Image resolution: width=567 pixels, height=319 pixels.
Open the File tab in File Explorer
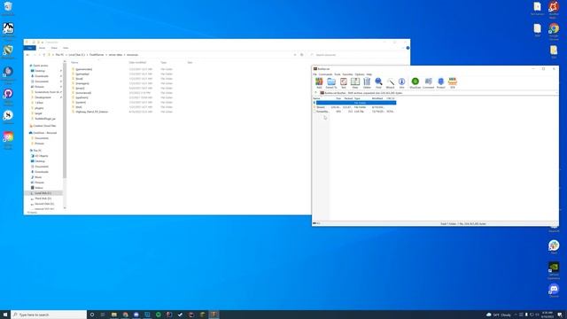click(x=29, y=48)
